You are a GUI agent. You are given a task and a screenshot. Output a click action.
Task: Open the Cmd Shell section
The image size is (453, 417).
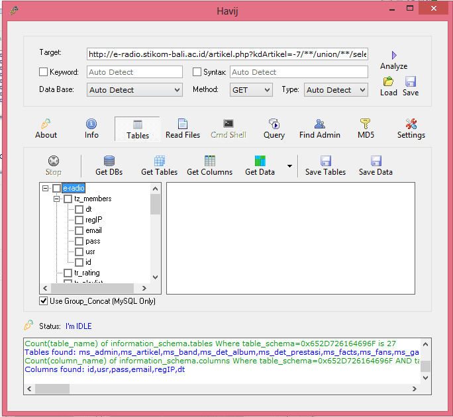click(x=228, y=129)
